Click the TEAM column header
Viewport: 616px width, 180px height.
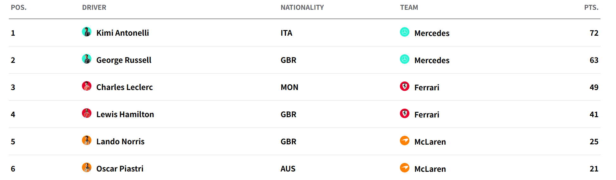point(409,8)
